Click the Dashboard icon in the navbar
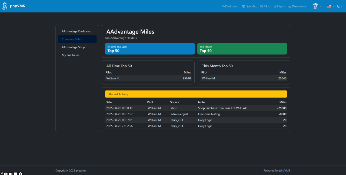The width and height of the screenshot is (346, 175). pos(223,6)
